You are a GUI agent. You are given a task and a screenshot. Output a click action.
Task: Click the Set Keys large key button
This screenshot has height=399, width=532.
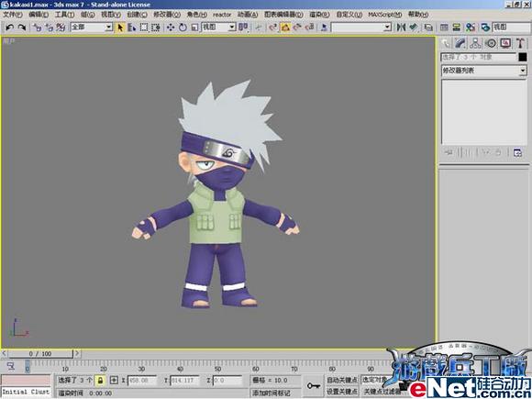tap(313, 386)
